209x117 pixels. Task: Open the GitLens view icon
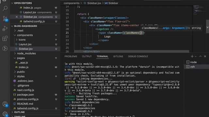point(5,48)
